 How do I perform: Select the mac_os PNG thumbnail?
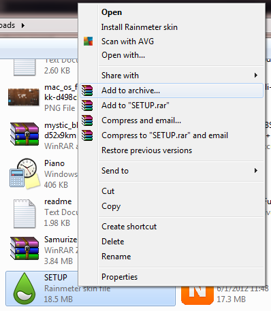24,97
